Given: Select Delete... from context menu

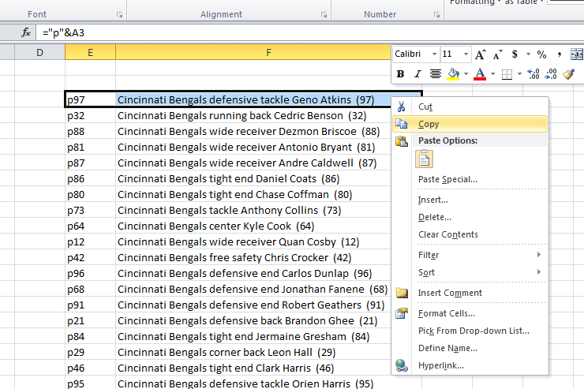Looking at the screenshot, I should click(x=470, y=217).
